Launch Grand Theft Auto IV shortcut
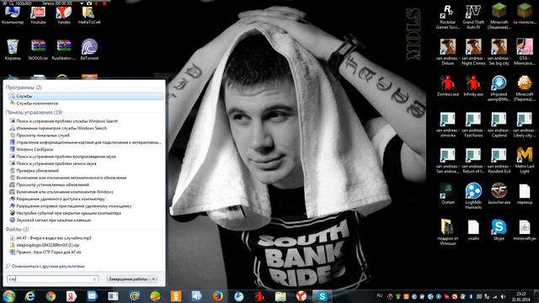539x303 pixels. 473,16
